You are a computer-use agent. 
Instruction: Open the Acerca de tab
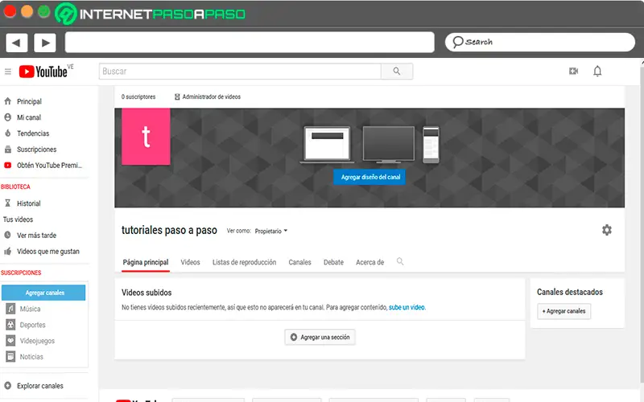[370, 262]
